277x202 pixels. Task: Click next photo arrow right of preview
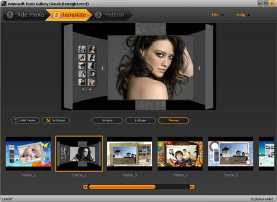(x=199, y=68)
